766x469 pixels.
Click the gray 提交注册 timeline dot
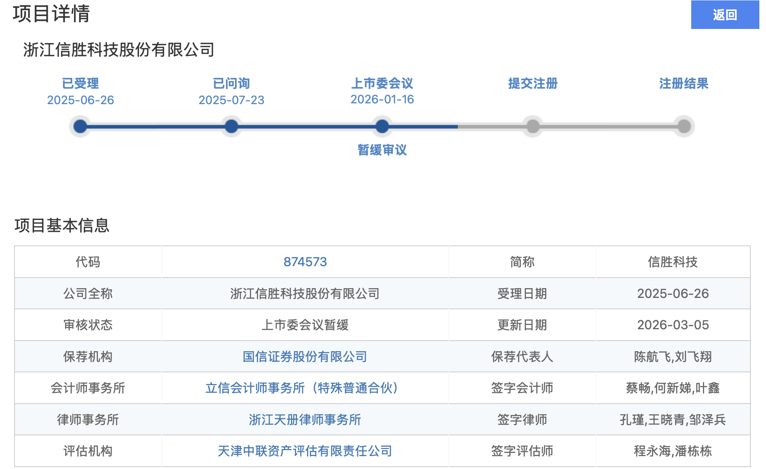(533, 126)
